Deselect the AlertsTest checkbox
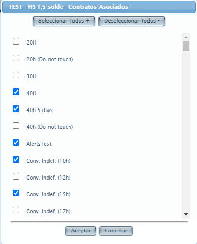Screen dimensions: 197x244 [x=16, y=143]
